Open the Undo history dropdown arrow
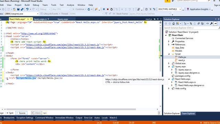This screenshot has width=220, height=124. click(30, 9)
